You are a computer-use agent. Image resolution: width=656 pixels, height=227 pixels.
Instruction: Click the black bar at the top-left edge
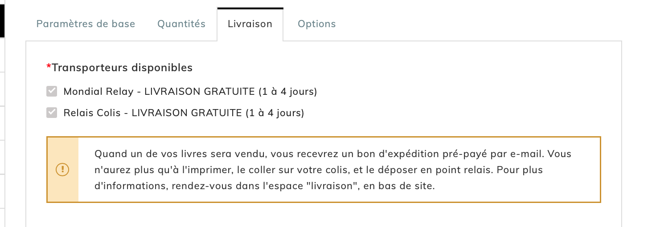click(2, 19)
